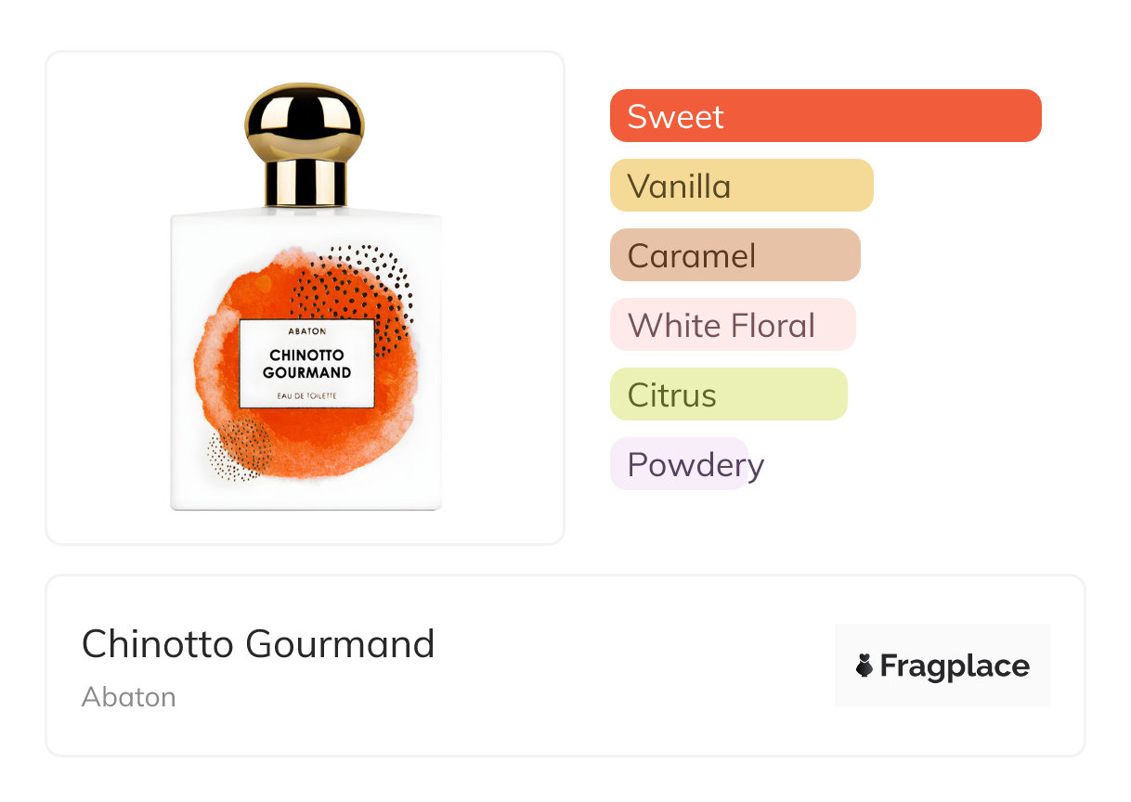1131x802 pixels.
Task: Click EAU DE TOILETTE on bottle label
Action: pos(306,396)
